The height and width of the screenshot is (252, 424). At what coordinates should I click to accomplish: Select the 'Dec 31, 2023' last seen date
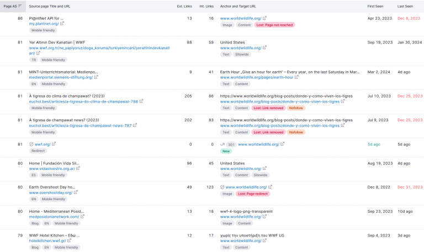[410, 187]
